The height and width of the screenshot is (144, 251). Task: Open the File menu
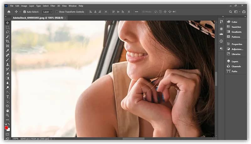pos(12,6)
